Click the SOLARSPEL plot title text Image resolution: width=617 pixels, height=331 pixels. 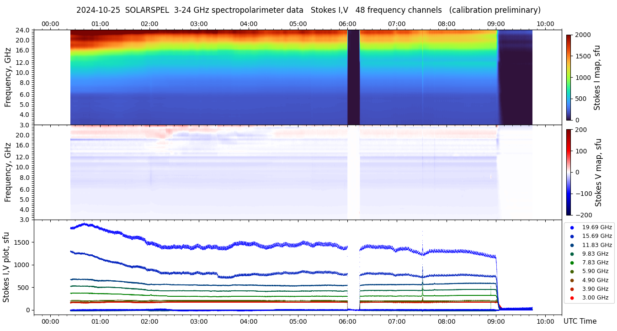pos(308,10)
